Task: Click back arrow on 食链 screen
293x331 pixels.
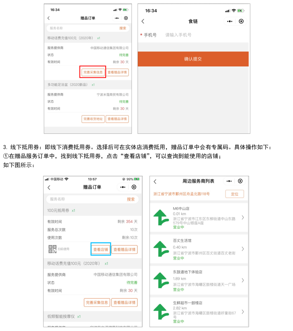Action: click(x=143, y=21)
